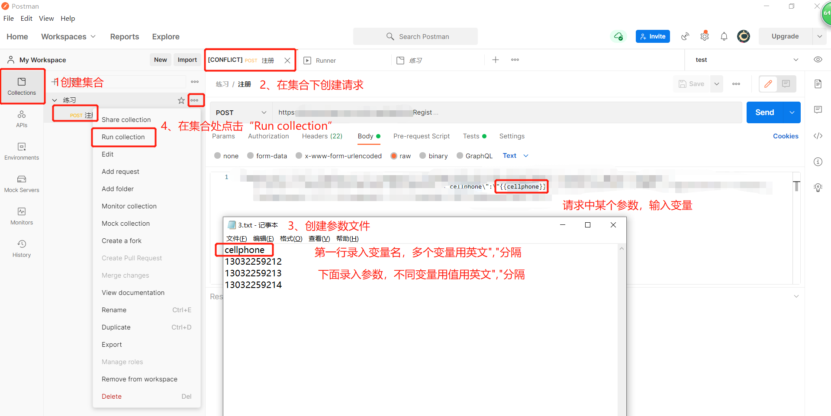The width and height of the screenshot is (831, 416).
Task: Open the collections list options menu
Action: 195,82
